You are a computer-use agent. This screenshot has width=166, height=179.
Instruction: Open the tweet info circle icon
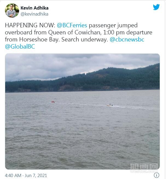(x=156, y=175)
